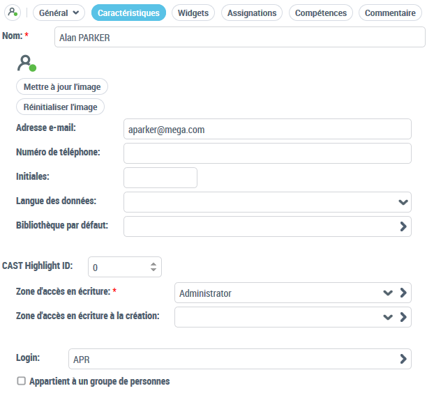427x393 pixels.
Task: Click the person icon in top toolbar
Action: tap(13, 13)
